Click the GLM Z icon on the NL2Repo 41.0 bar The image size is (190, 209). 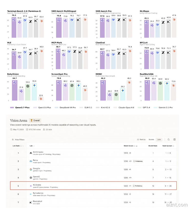pos(163,22)
